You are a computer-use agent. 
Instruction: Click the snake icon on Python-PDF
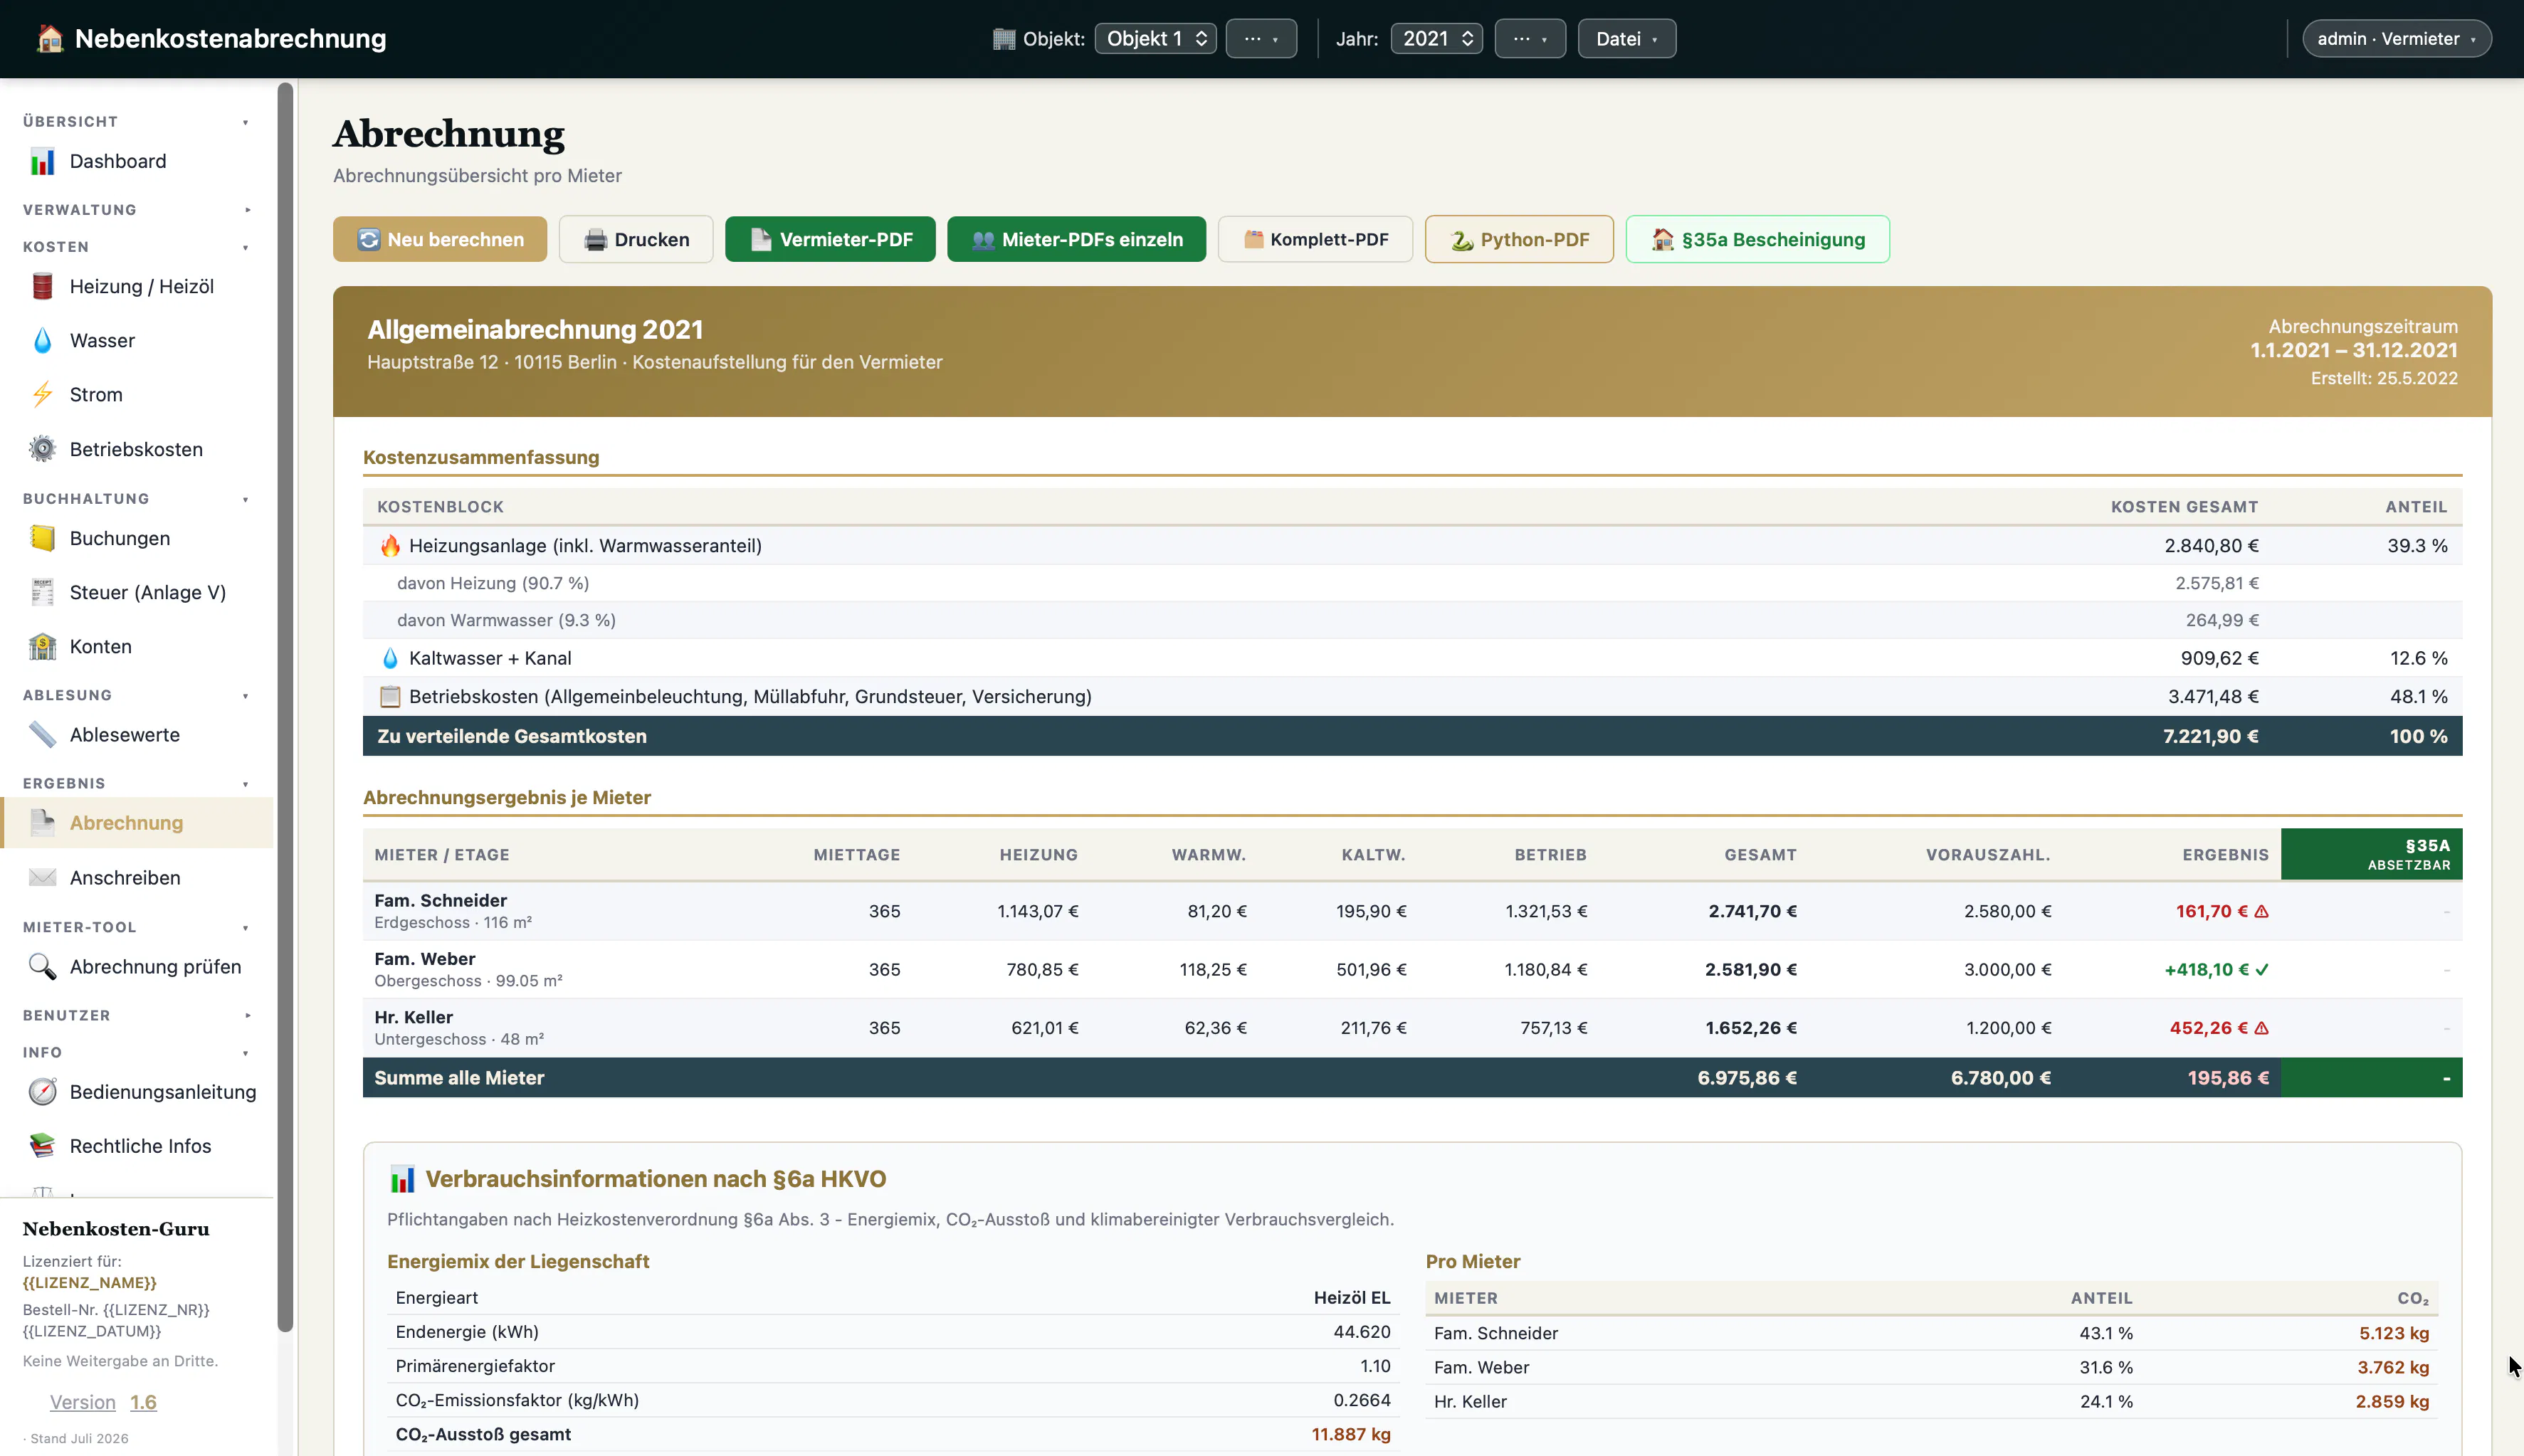(1462, 240)
